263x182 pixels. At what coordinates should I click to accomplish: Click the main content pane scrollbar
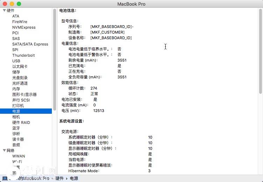(261, 52)
